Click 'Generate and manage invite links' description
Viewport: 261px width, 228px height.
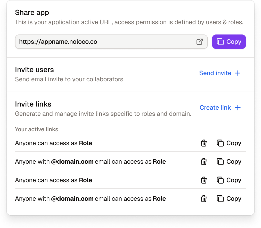pos(103,114)
